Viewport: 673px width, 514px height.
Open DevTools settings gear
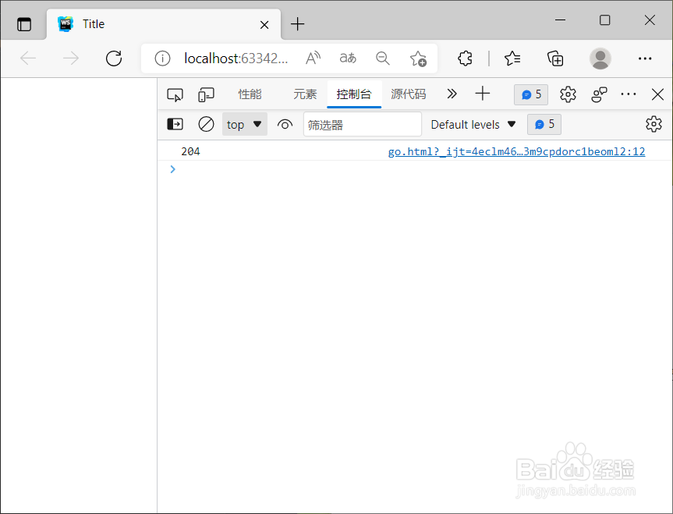coord(568,94)
